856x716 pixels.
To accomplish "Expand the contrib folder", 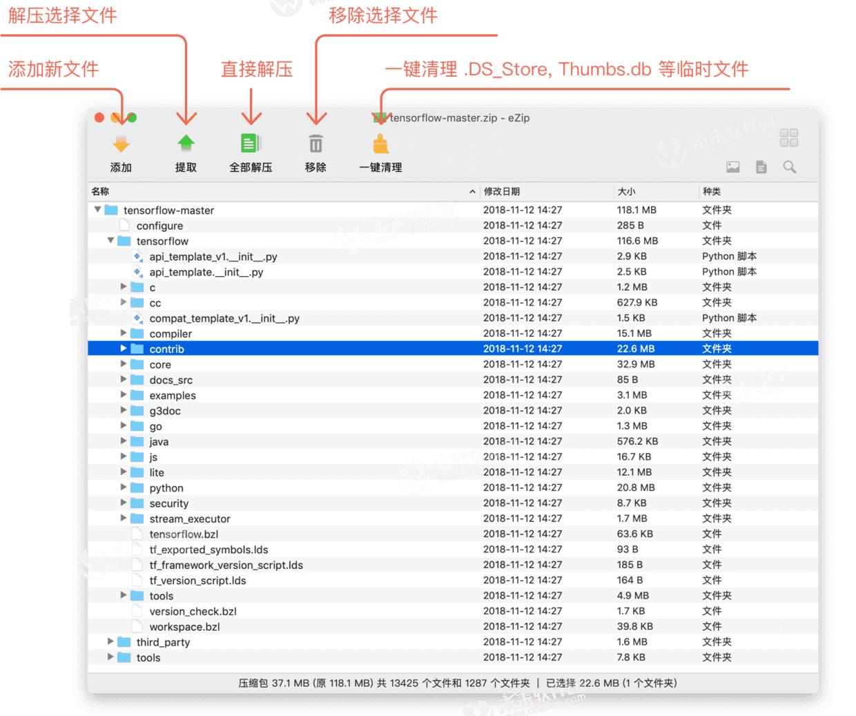I will pyautogui.click(x=123, y=349).
